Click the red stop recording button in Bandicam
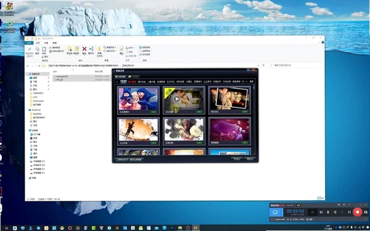Screen dimensions: 370x231 [357, 212]
